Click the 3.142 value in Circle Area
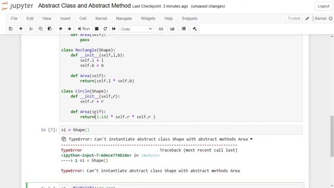Screen dimensions: 334x188 pyautogui.click(x=102, y=117)
